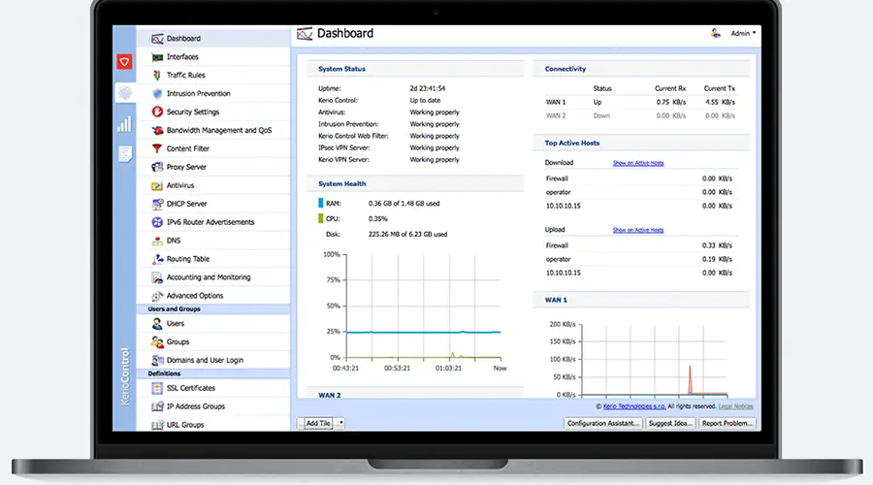The width and height of the screenshot is (873, 485).
Task: Open the IPv6 Router Advertisements icon
Action: tap(157, 222)
